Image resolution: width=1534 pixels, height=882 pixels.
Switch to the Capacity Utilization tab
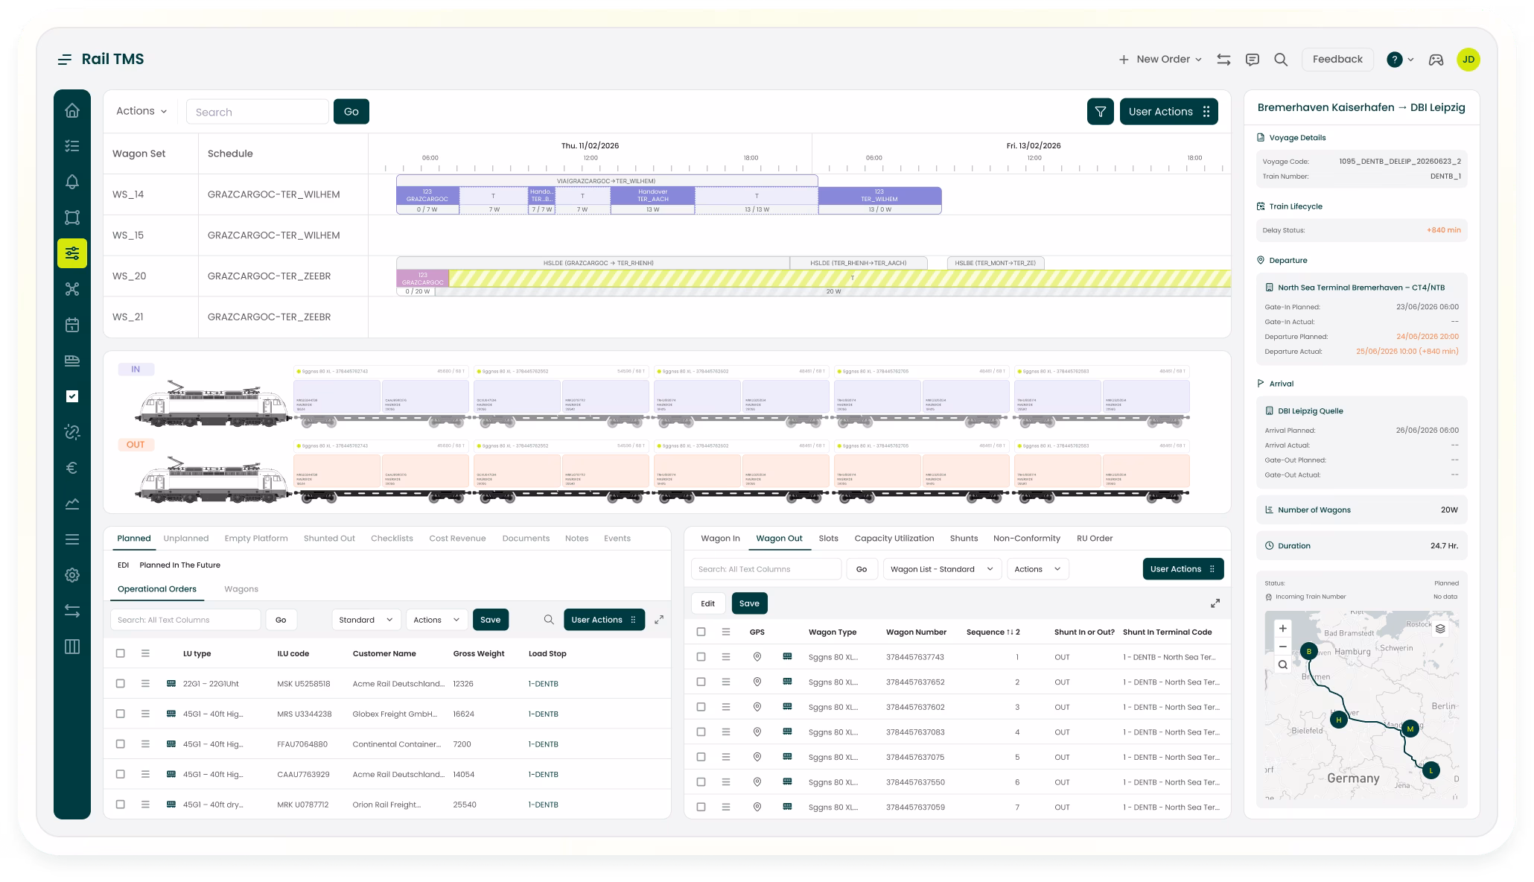pos(894,539)
